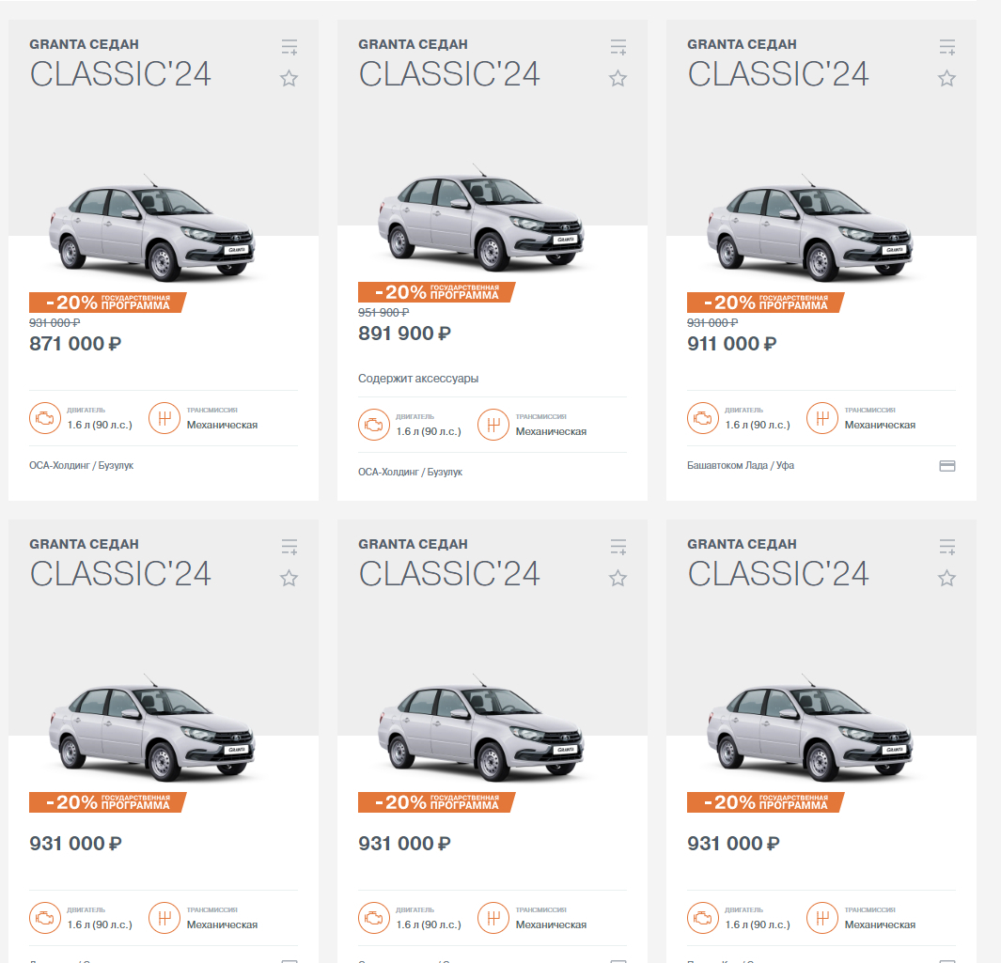The image size is (1001, 963).
Task: Click engine icon on the 891 900 ₽ card
Action: click(373, 425)
